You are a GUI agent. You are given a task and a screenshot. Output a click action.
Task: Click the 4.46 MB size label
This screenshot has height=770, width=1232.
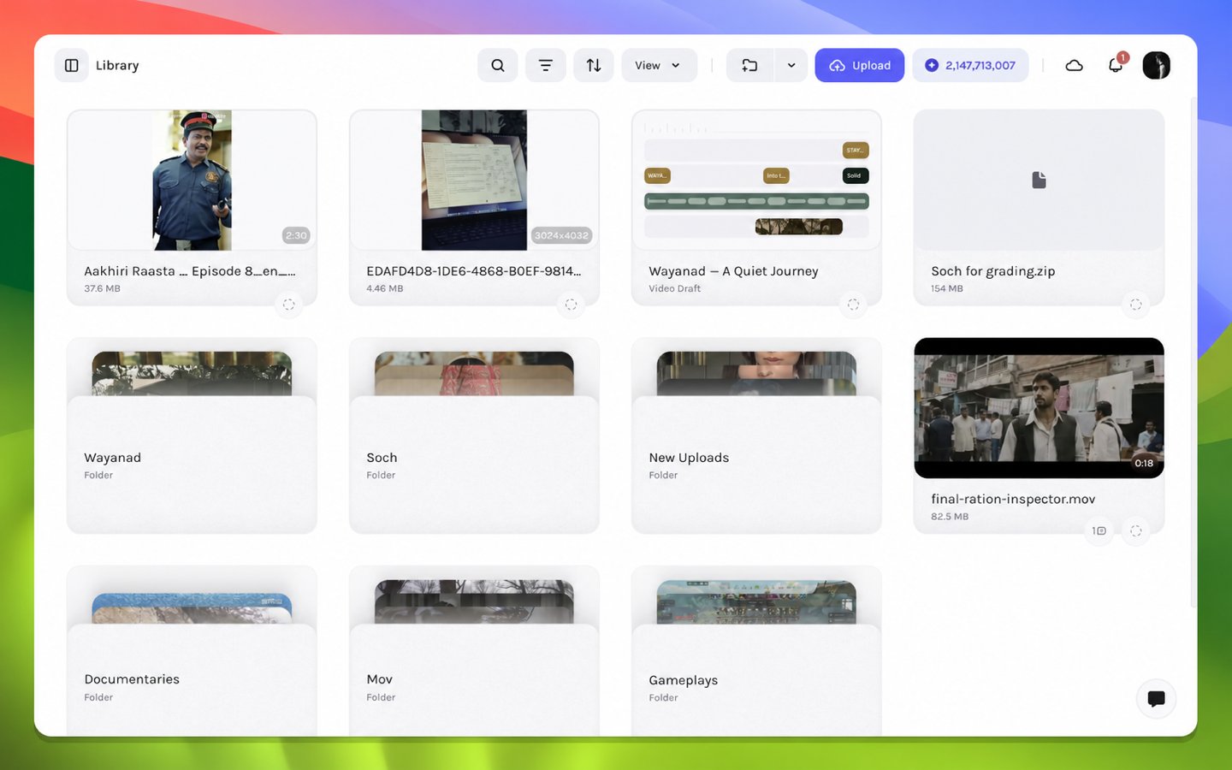coord(384,288)
